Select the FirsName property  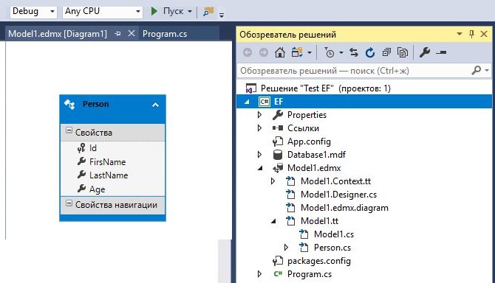click(x=107, y=162)
